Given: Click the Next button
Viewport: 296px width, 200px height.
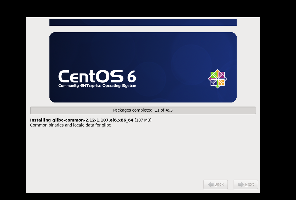Looking at the screenshot, I should (246, 184).
